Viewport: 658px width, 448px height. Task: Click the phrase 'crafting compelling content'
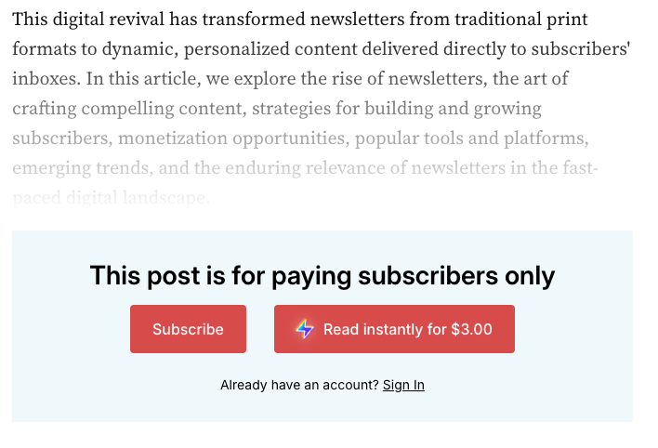tap(127, 109)
